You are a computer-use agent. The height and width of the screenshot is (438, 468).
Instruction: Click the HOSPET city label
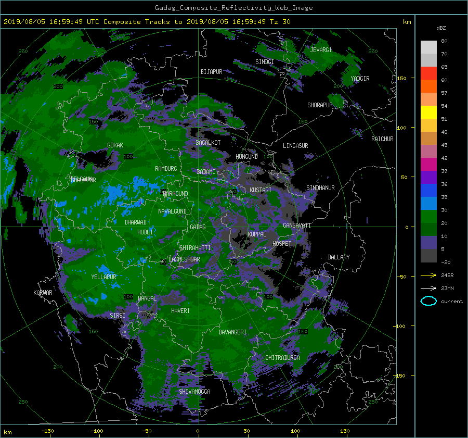(282, 244)
